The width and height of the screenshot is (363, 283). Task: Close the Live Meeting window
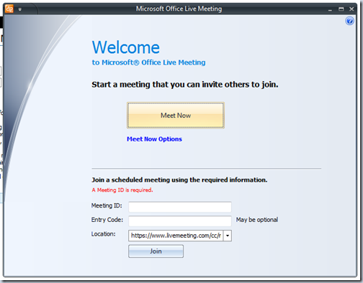point(351,9)
